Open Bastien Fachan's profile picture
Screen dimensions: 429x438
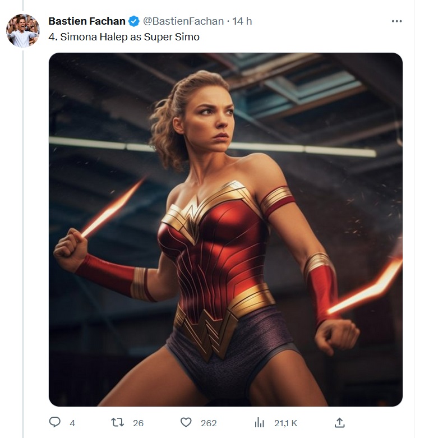[23, 30]
